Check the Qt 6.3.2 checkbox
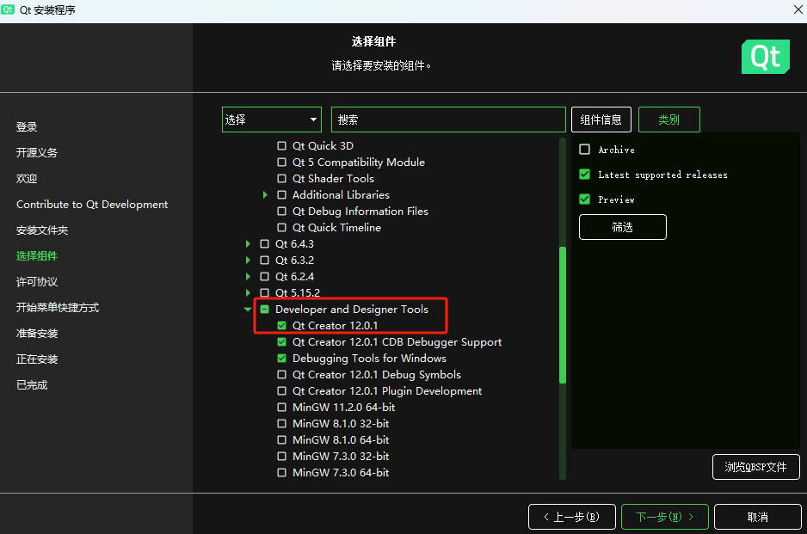807x534 pixels. pos(264,261)
